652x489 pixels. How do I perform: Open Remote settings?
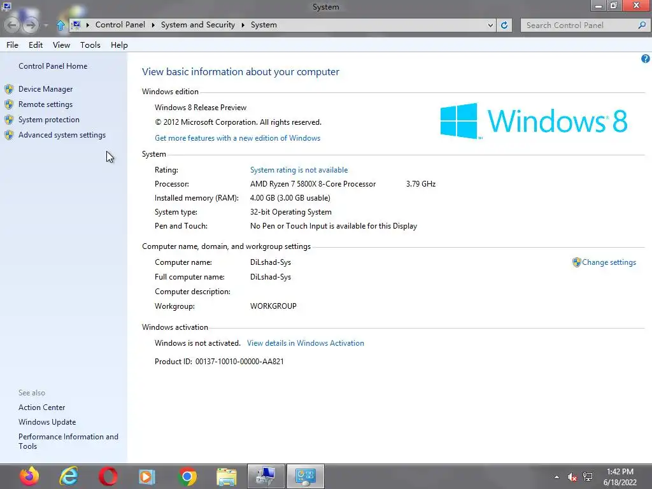click(45, 104)
